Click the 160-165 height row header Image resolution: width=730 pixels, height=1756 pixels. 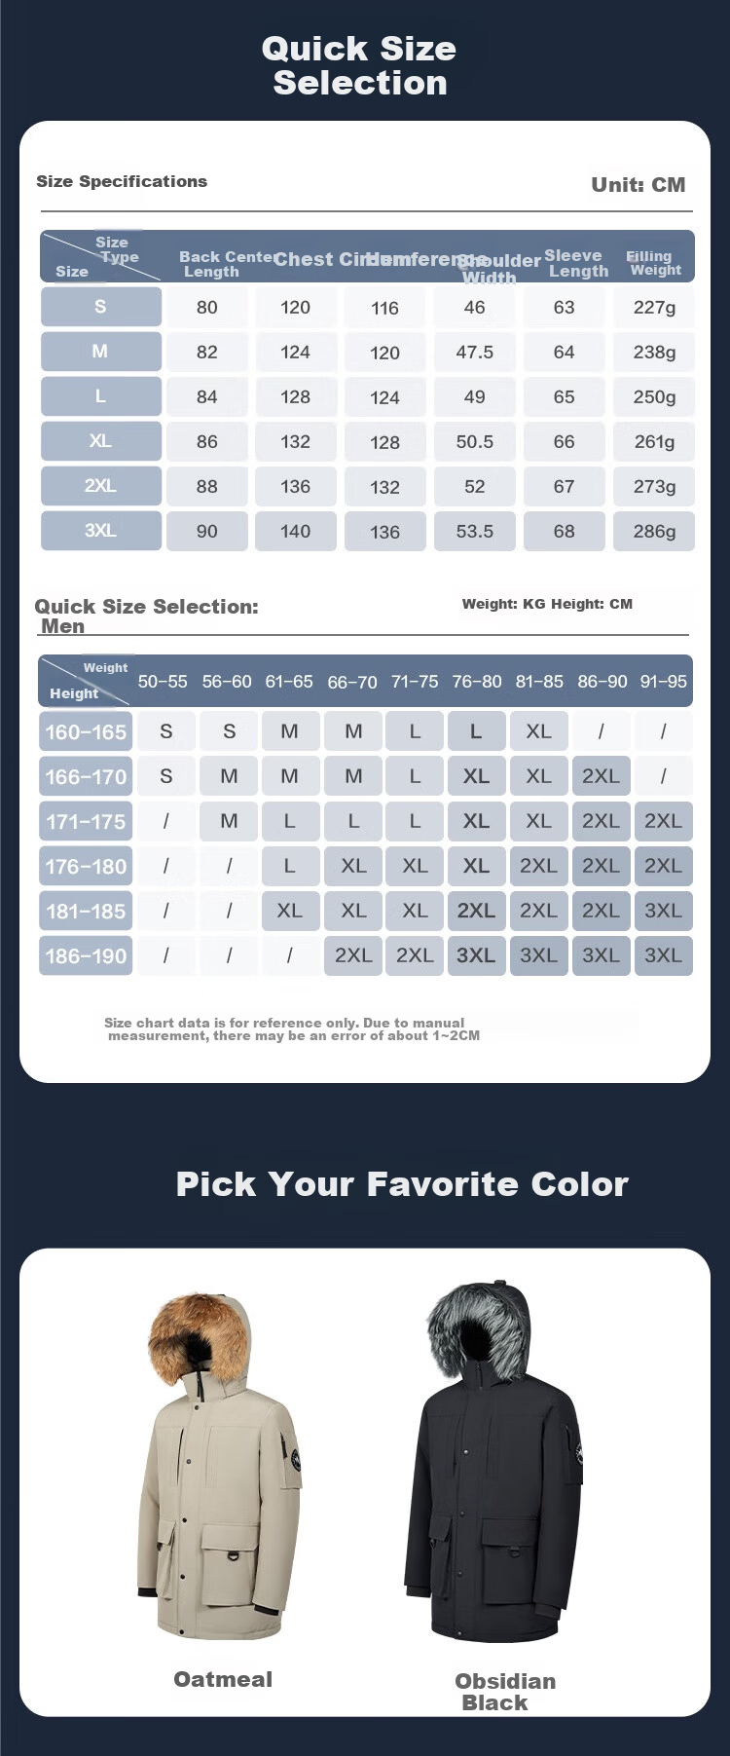click(x=86, y=731)
